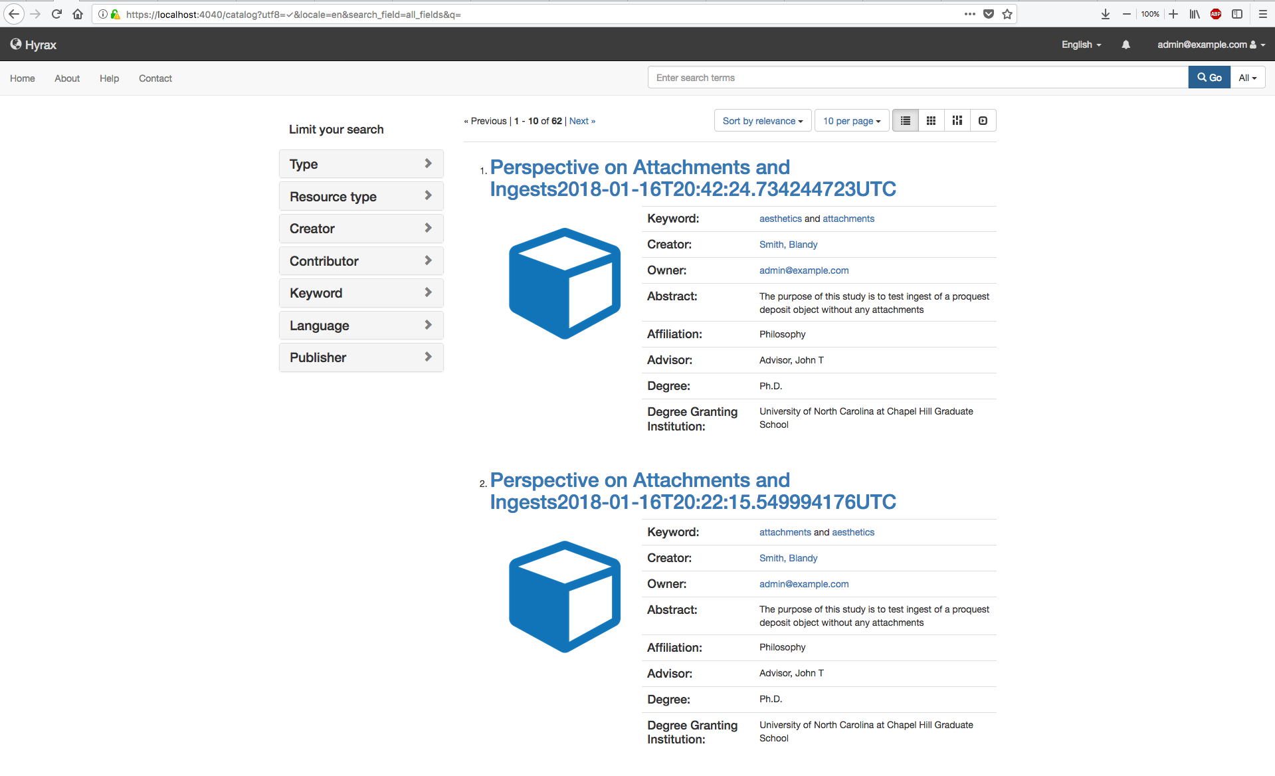
Task: Open the notifications bell
Action: (x=1126, y=45)
